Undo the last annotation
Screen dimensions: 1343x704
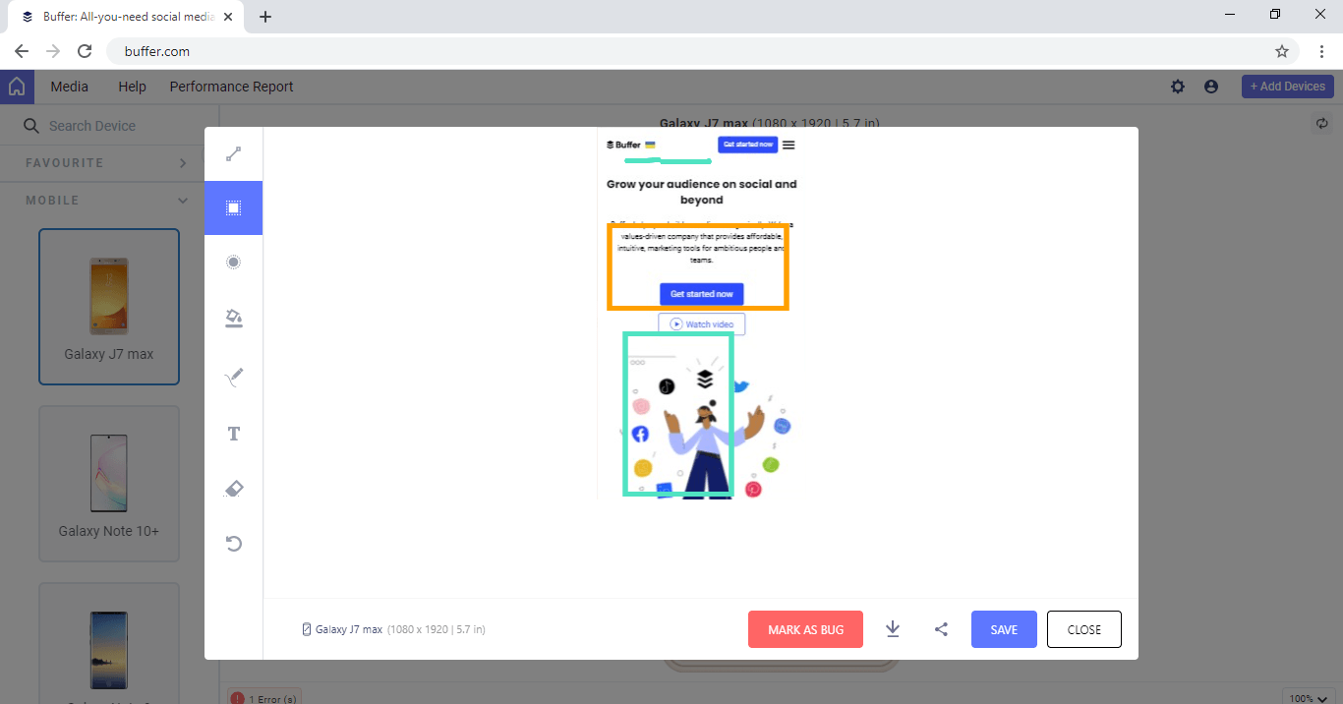coord(233,543)
